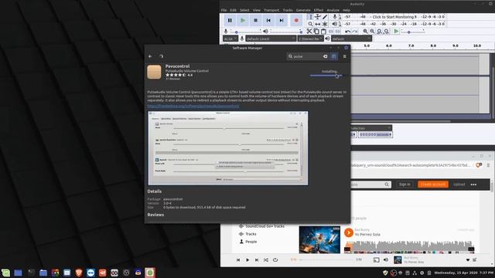Select the Audacity Multi-tool asterisk
This screenshot has width=495, height=278.
325,24
